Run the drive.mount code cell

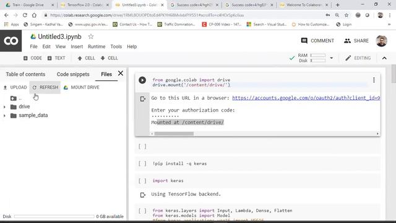pos(142,80)
